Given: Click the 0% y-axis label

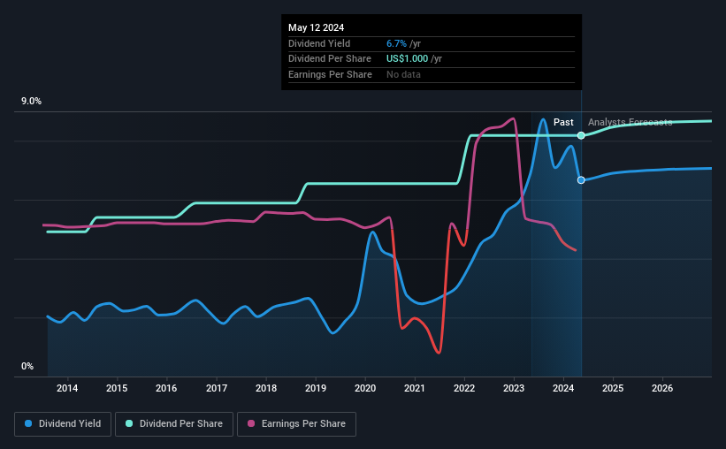Looking at the screenshot, I should tap(27, 366).
